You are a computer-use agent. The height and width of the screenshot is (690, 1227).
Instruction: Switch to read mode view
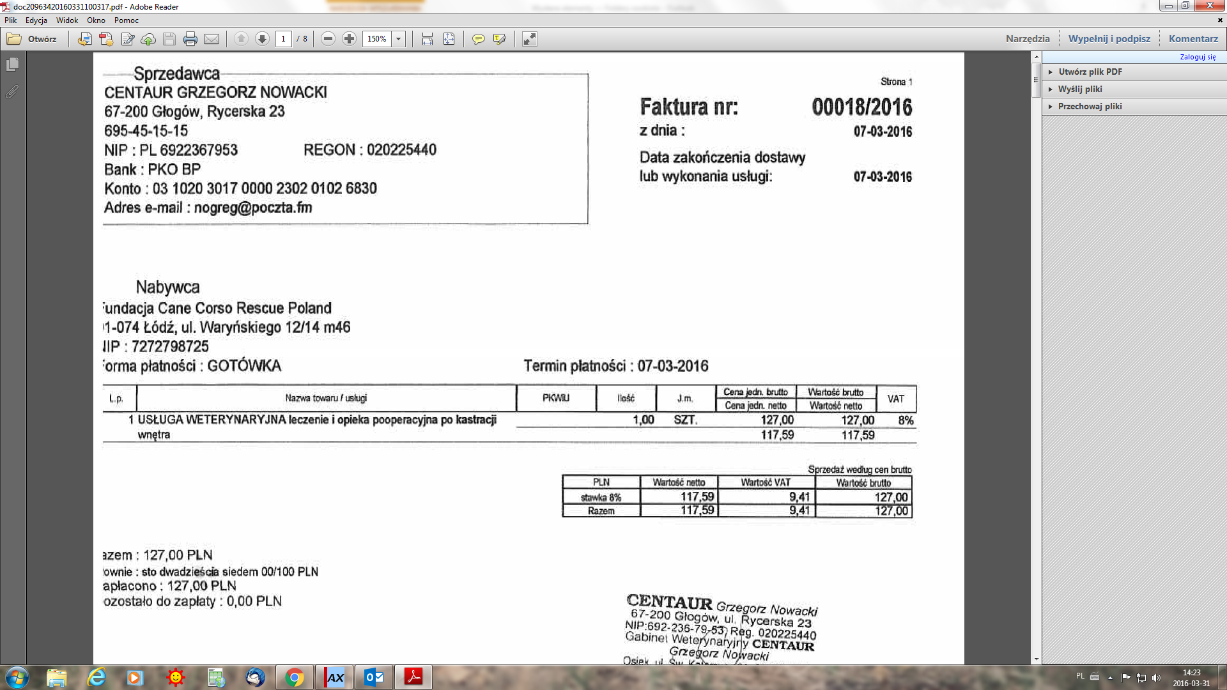pos(530,39)
